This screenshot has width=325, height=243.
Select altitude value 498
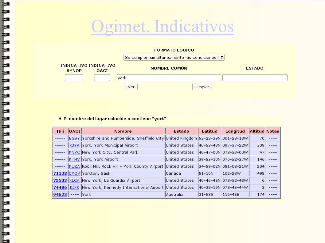click(x=257, y=173)
